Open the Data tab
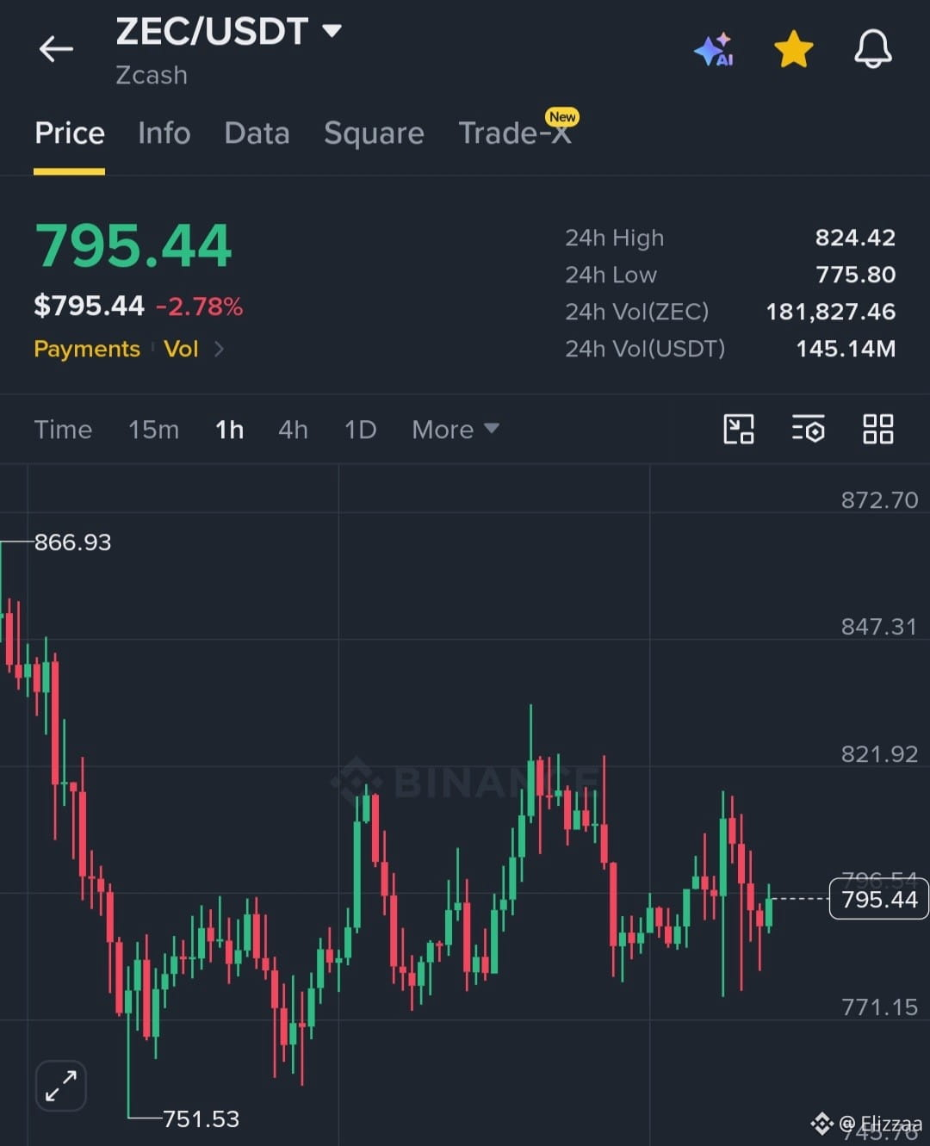The width and height of the screenshot is (930, 1146). (257, 133)
